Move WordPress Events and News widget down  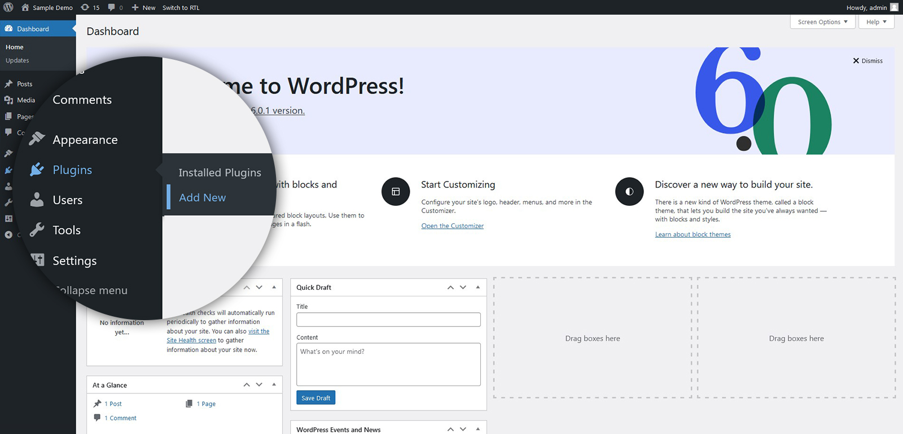(463, 429)
